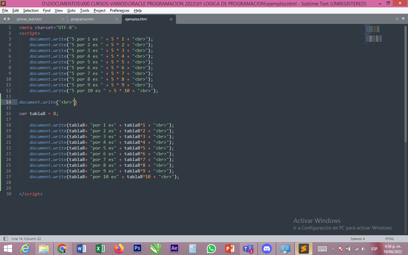This screenshot has height=255, width=408.
Task: Close the ejemplos.html tab
Action: pyautogui.click(x=171, y=19)
